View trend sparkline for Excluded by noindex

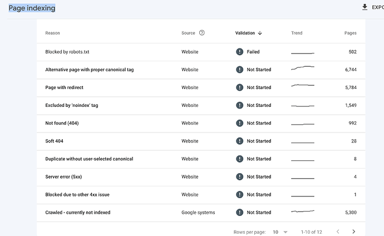pos(303,105)
